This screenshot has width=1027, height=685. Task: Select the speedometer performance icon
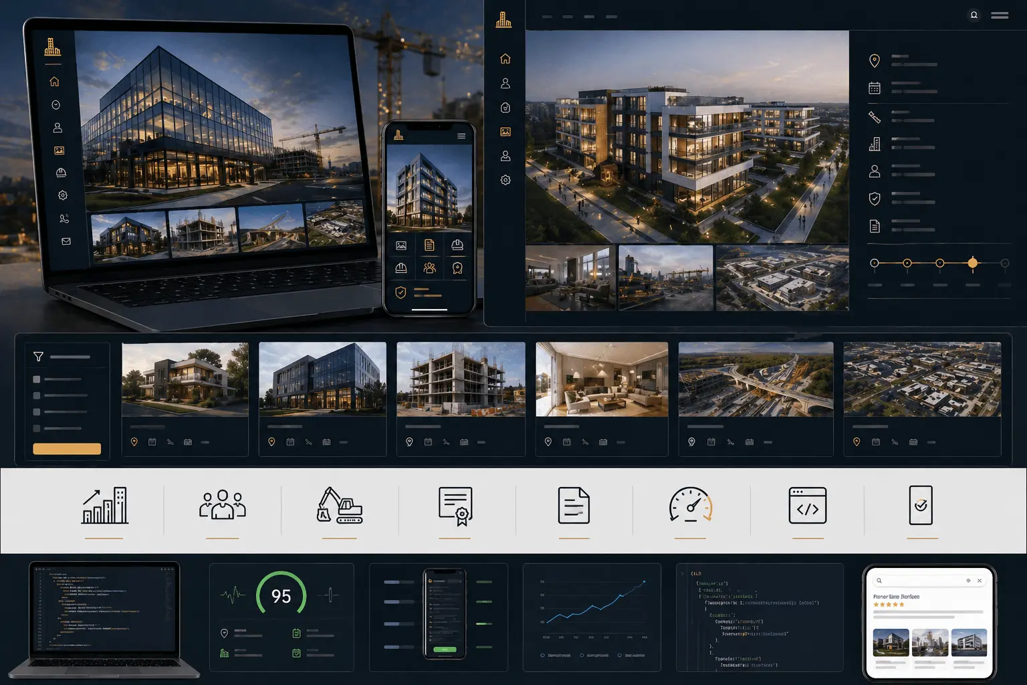(691, 505)
